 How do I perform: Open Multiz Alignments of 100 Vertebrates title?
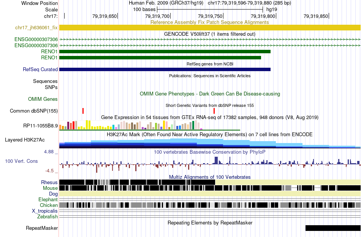click(210, 177)
